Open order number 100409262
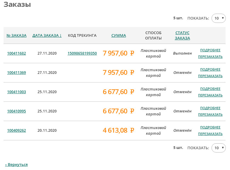This screenshot has width=230, height=170. pyautogui.click(x=16, y=131)
